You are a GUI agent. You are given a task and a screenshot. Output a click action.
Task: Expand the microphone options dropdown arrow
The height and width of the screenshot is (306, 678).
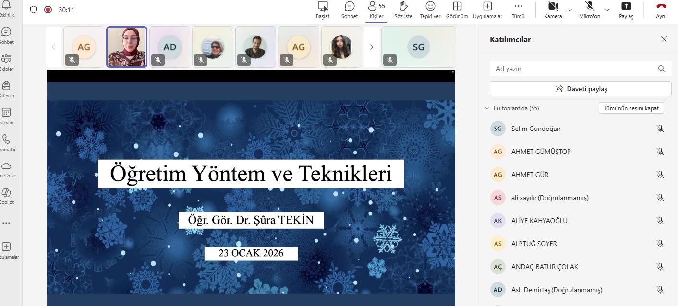(x=607, y=10)
